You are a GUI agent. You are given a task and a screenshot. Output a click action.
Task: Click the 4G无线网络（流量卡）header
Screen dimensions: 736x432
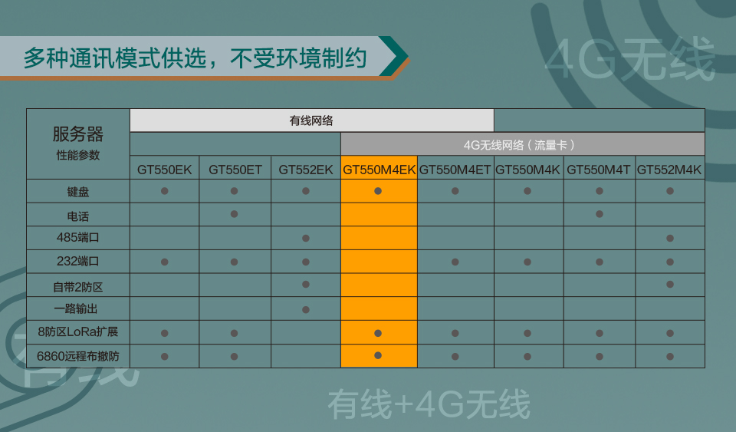(x=521, y=144)
